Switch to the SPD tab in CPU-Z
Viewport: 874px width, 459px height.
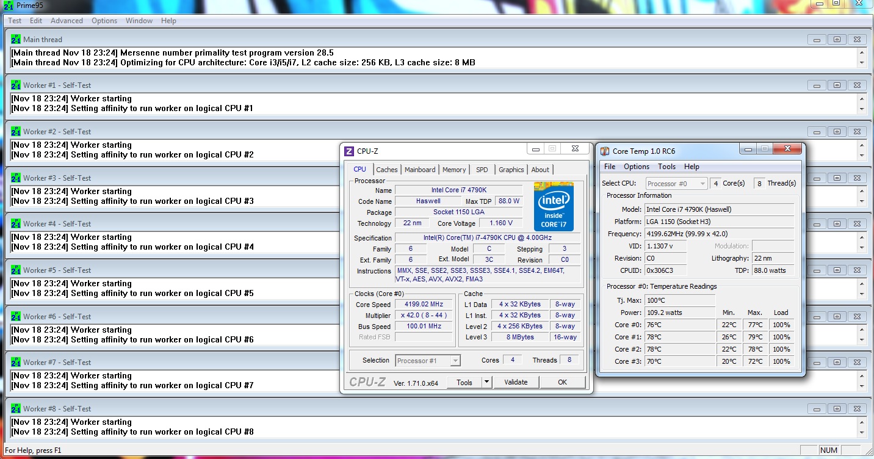point(482,170)
